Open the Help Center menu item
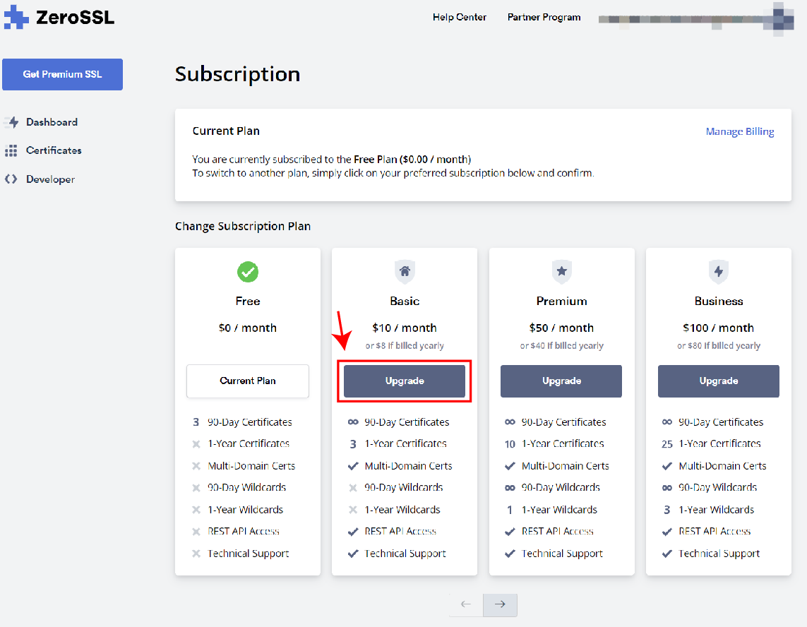The height and width of the screenshot is (627, 807). pyautogui.click(x=460, y=18)
